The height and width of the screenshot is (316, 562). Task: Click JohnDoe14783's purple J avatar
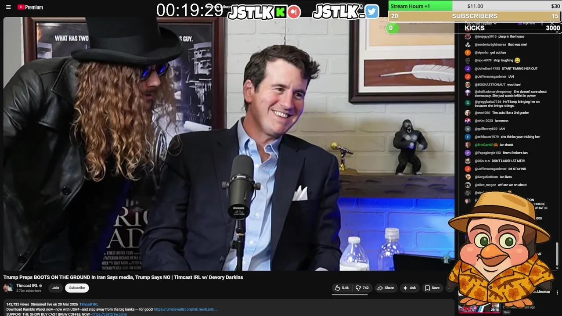(468, 68)
